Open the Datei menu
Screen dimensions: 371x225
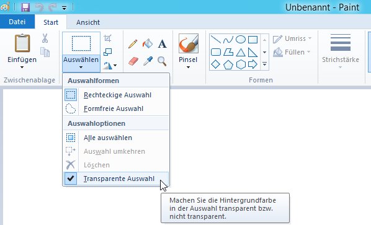point(17,22)
